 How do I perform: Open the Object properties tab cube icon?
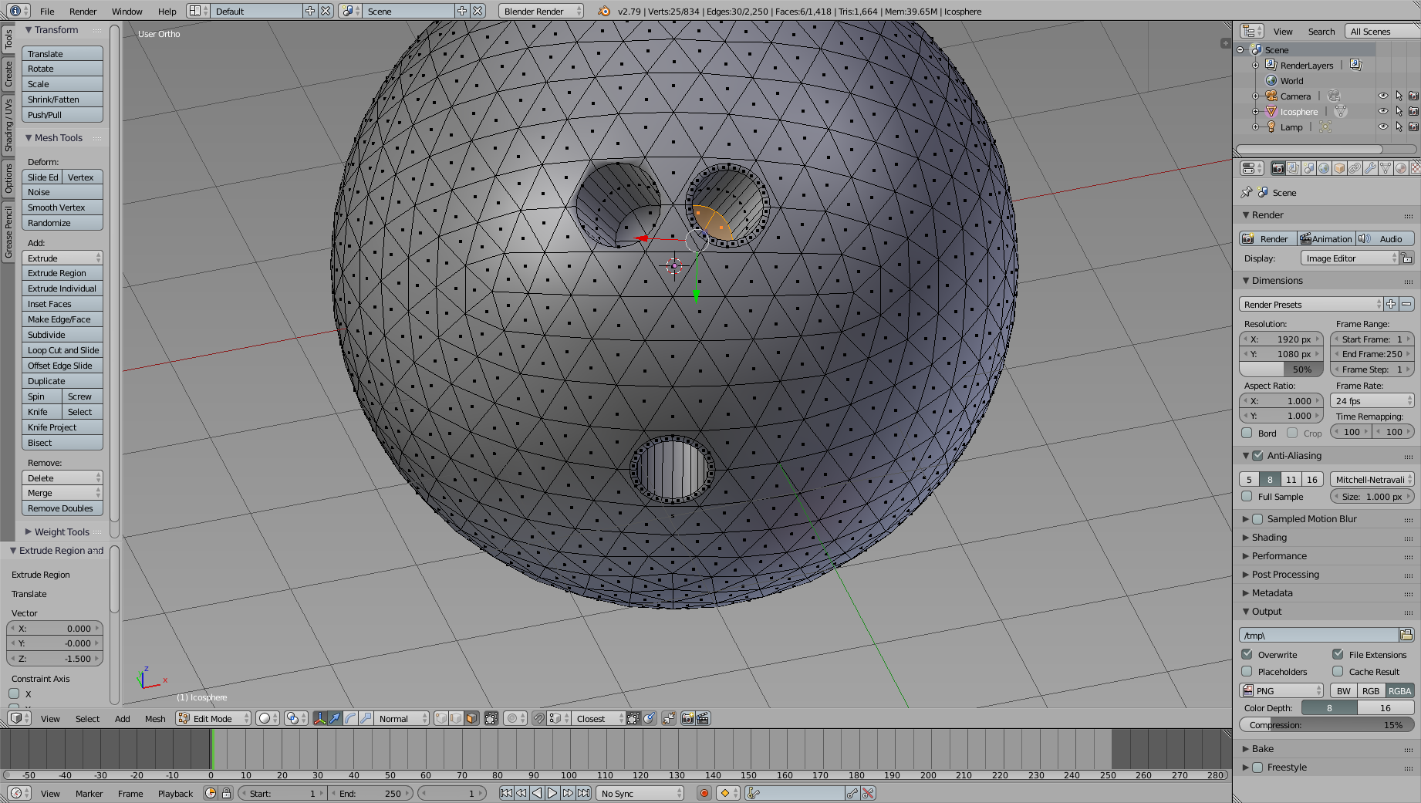[x=1339, y=168]
